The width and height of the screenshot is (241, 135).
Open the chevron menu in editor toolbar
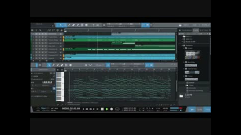(x=91, y=65)
